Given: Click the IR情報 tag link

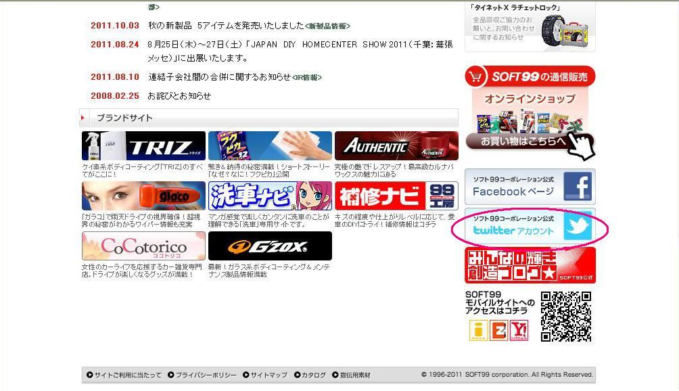Looking at the screenshot, I should 307,78.
